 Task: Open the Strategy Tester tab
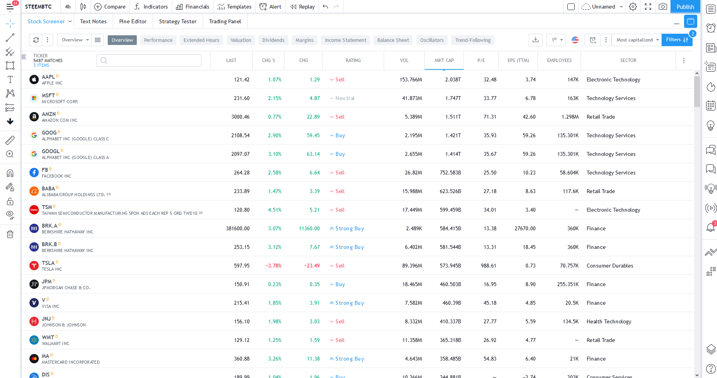(178, 21)
